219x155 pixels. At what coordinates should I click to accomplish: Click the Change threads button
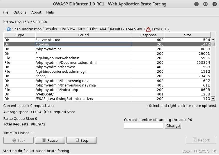(x=173, y=126)
